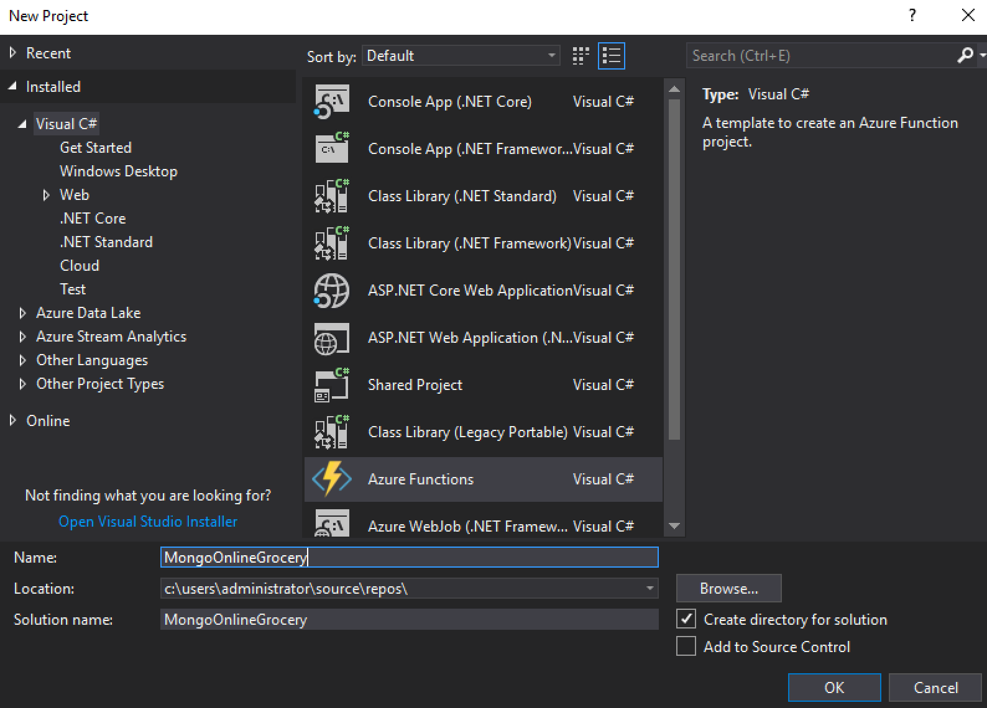Click the Browse... button
This screenshot has height=708, width=987.
click(729, 588)
